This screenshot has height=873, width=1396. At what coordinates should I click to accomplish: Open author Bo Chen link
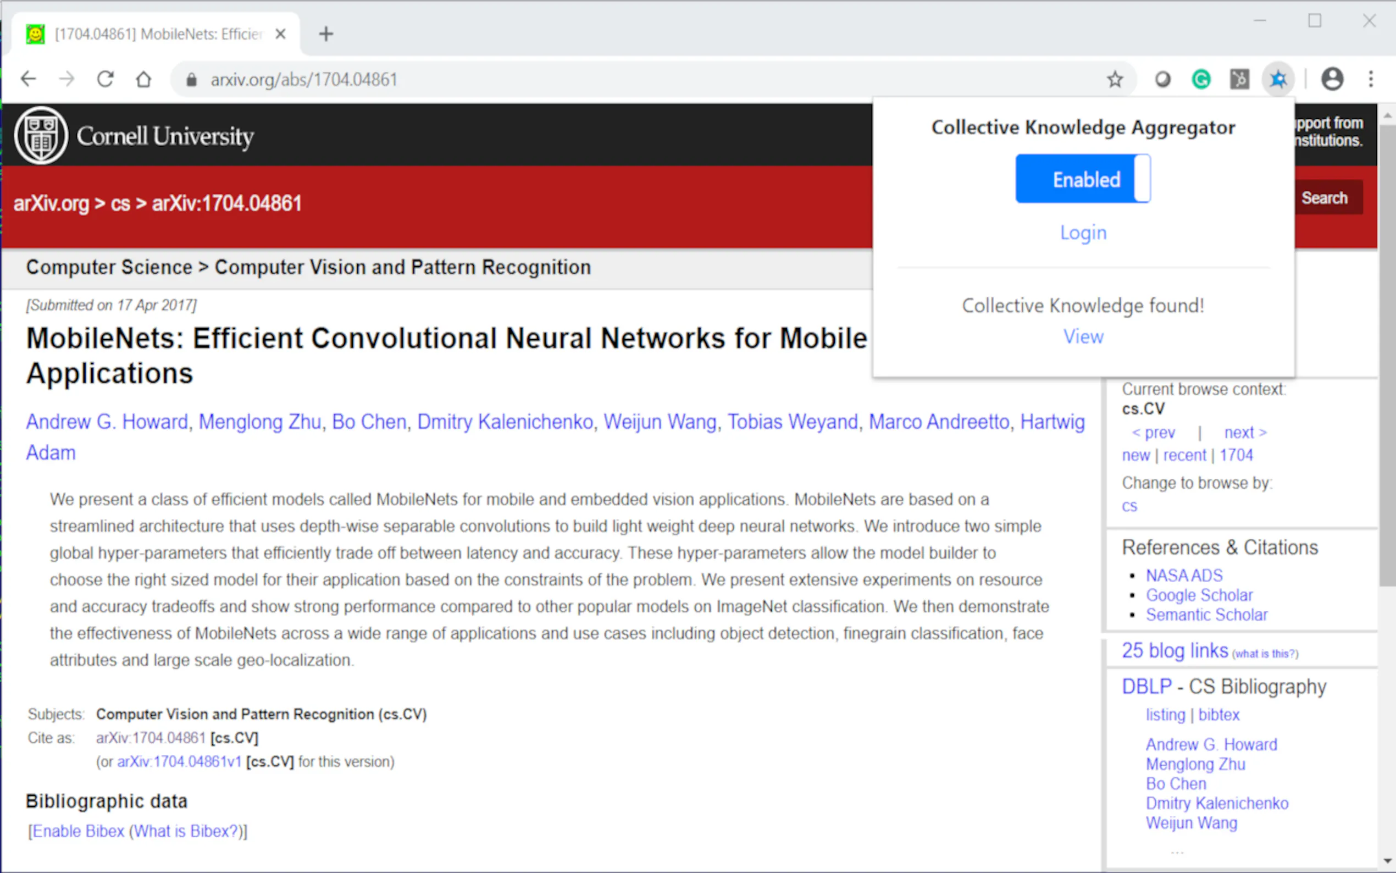pyautogui.click(x=369, y=422)
